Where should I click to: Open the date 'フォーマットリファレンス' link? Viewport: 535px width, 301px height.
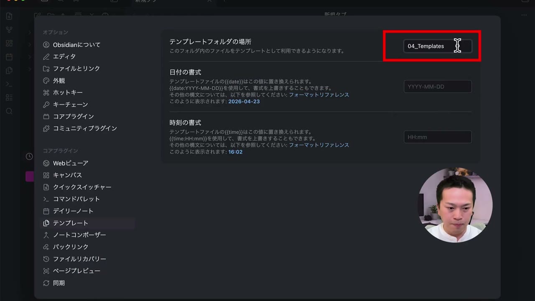tap(319, 94)
